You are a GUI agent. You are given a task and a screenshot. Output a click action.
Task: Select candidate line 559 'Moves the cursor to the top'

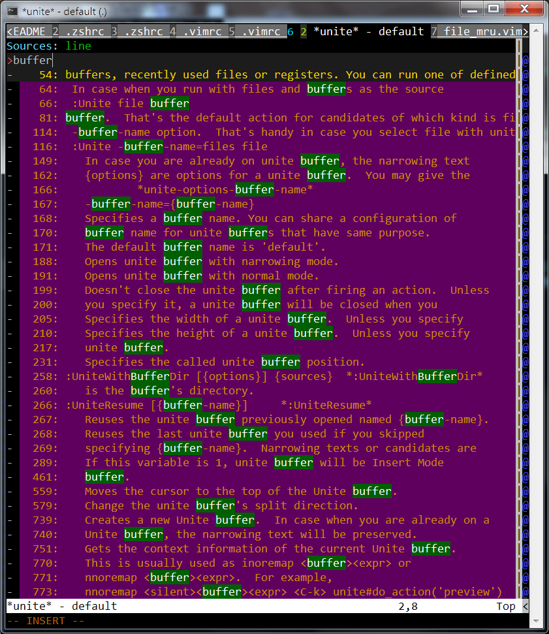pyautogui.click(x=261, y=491)
